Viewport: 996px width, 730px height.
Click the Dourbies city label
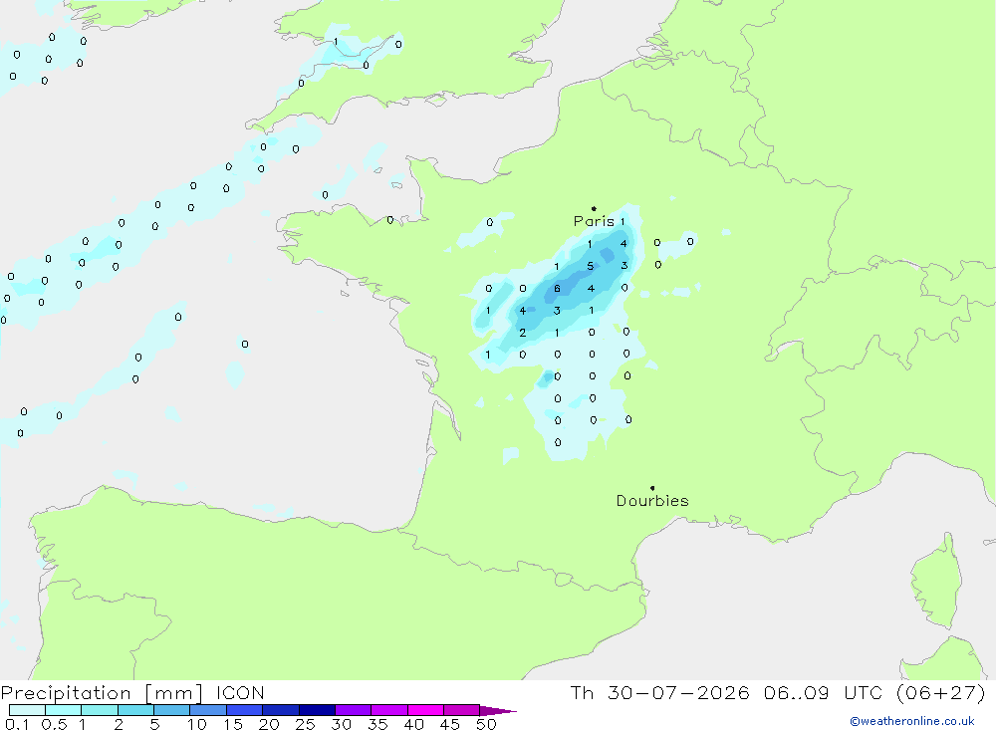coord(652,501)
